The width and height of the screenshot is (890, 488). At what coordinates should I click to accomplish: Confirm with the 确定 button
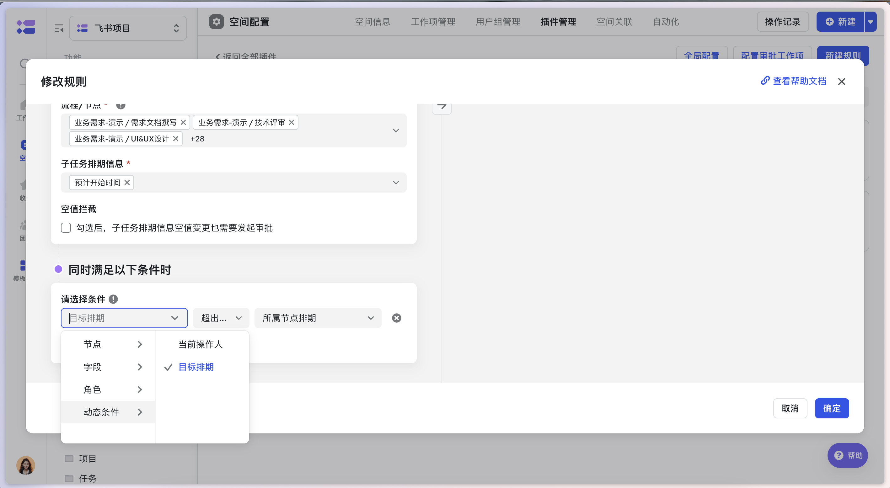[832, 408]
